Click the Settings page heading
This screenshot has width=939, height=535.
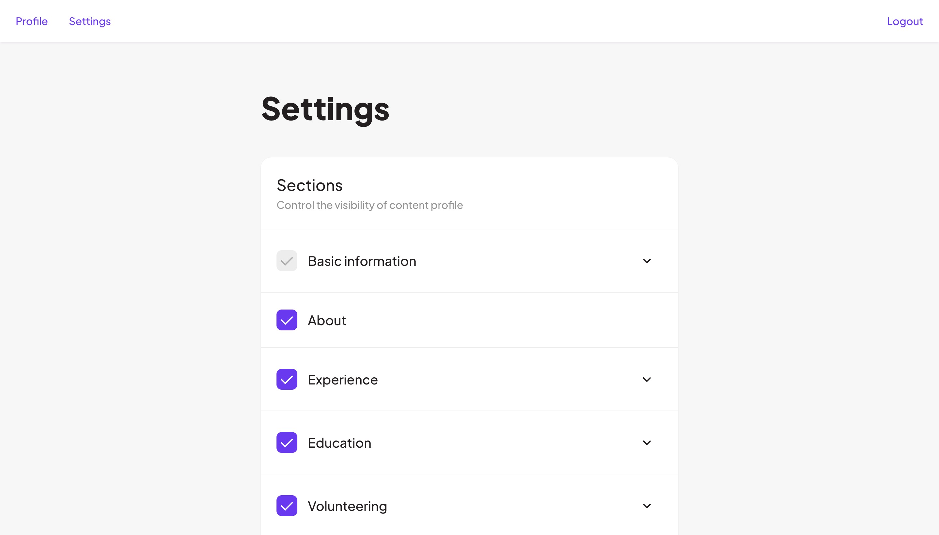325,109
